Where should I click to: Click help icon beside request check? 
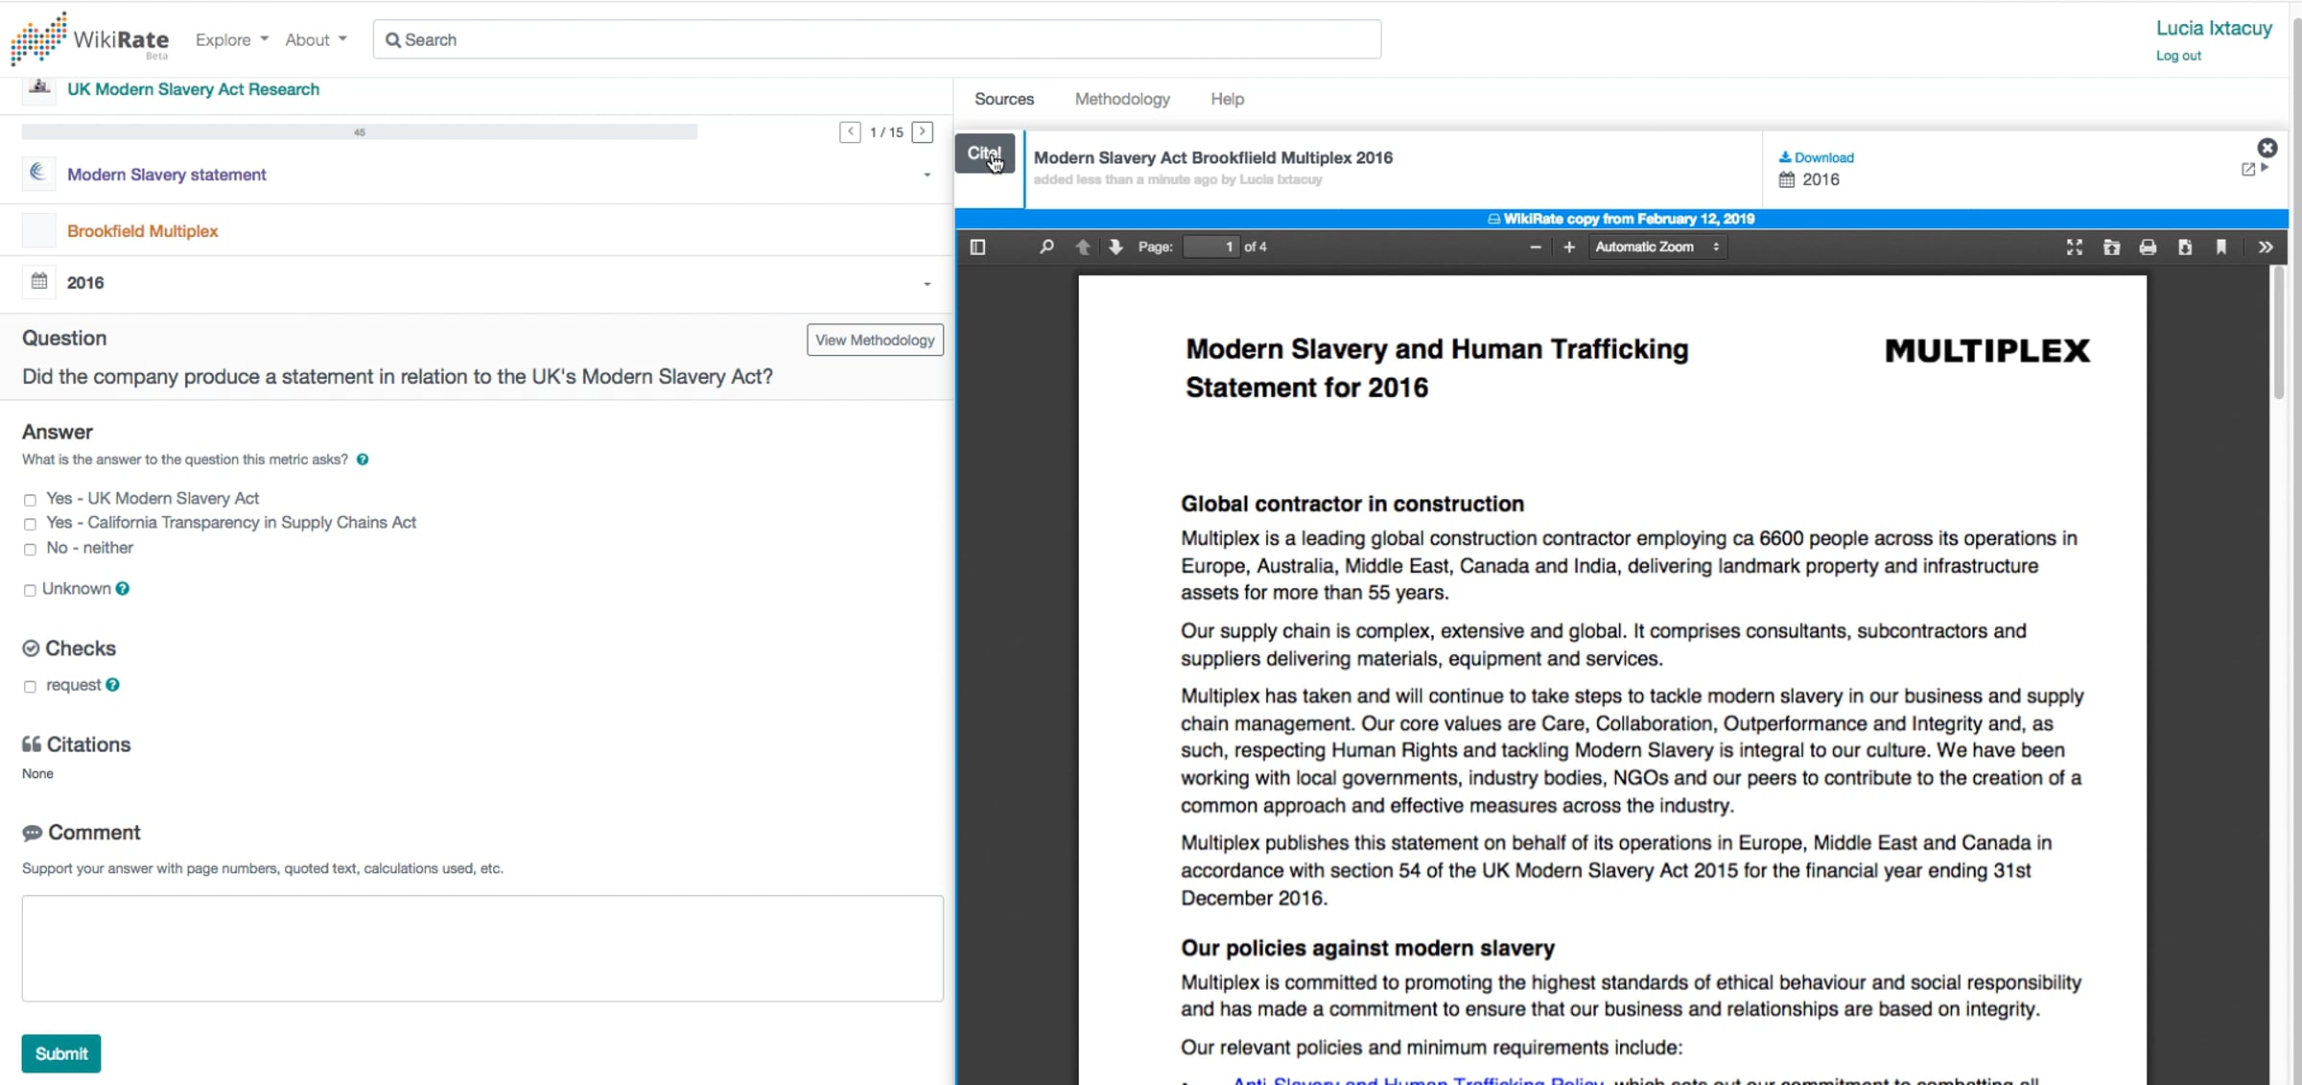pos(112,685)
